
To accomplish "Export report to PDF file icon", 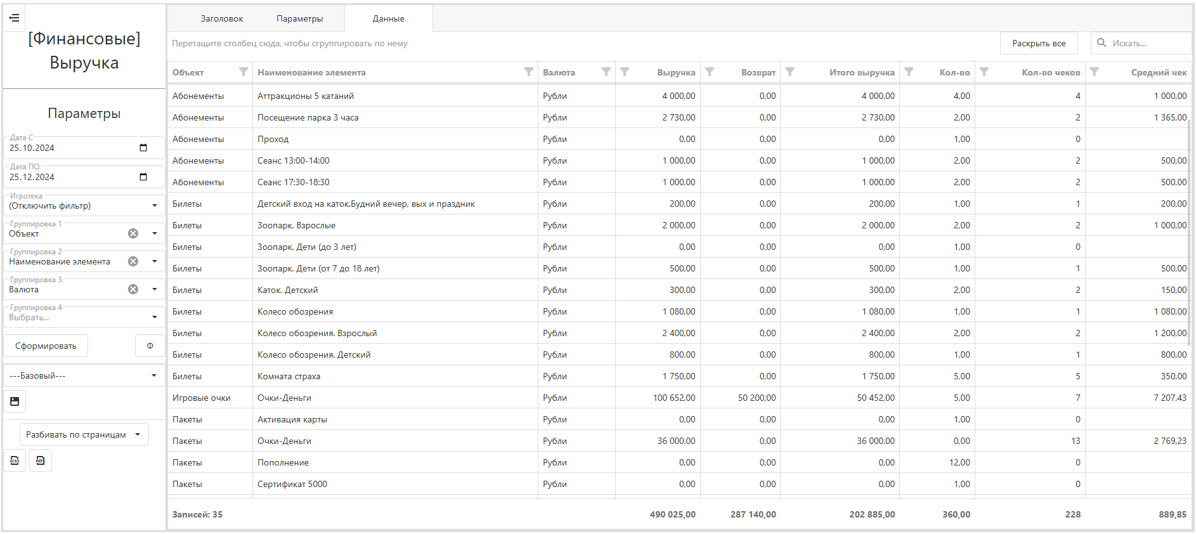I will pyautogui.click(x=41, y=460).
